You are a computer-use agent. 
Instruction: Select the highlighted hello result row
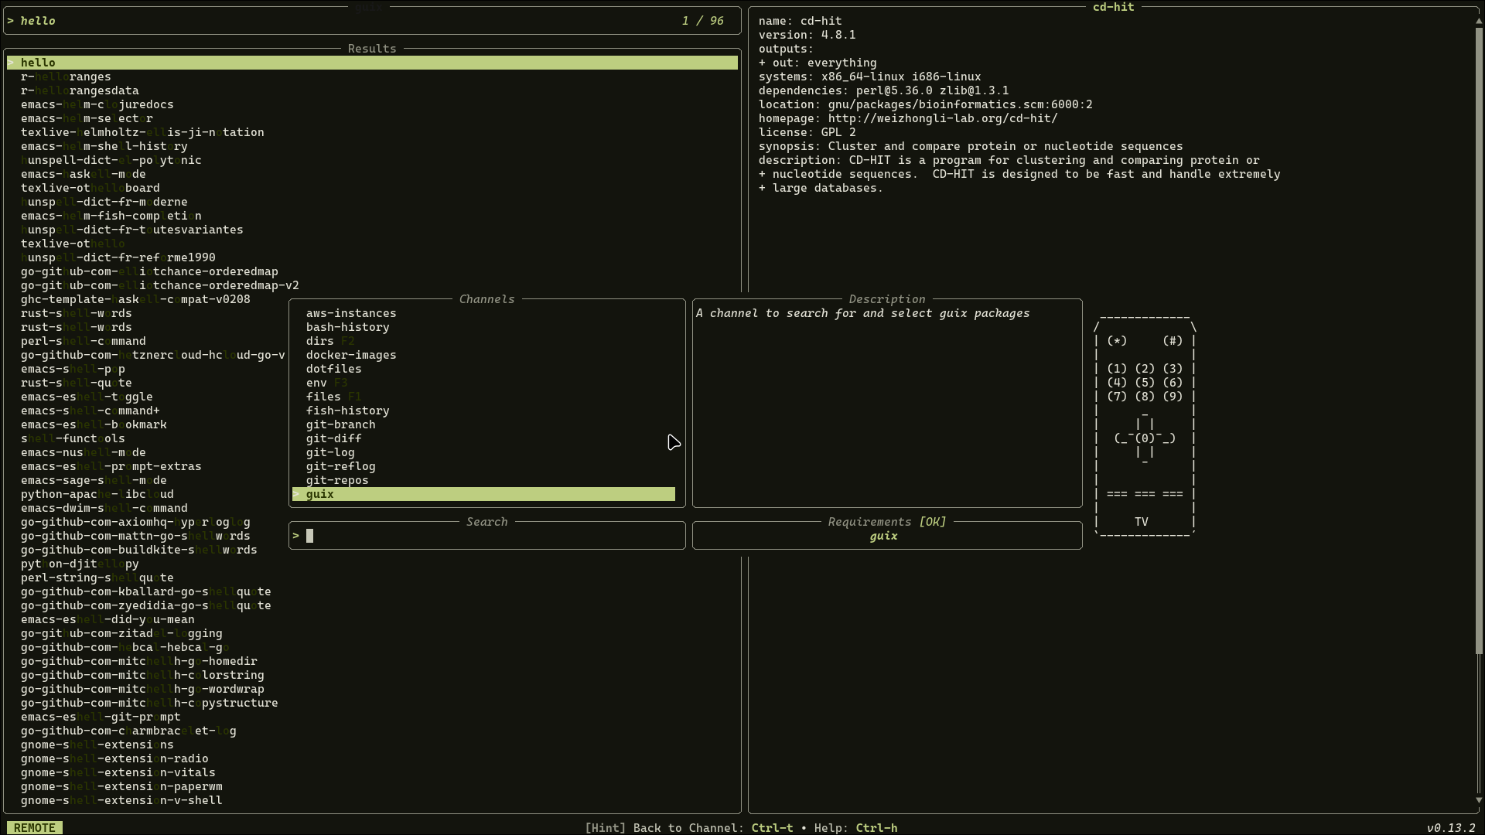[x=371, y=63]
